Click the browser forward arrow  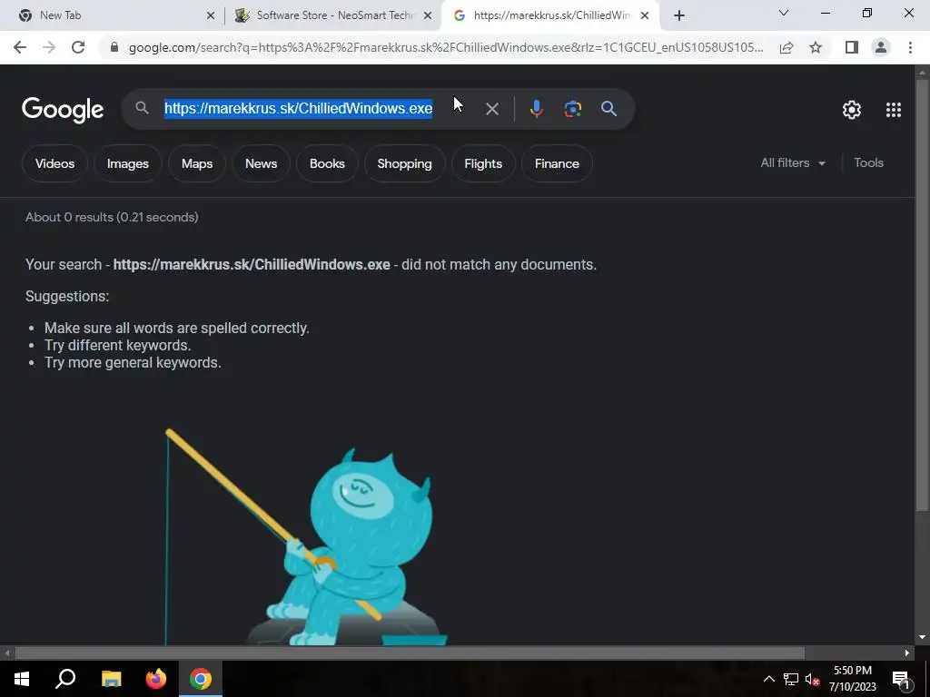pos(49,47)
